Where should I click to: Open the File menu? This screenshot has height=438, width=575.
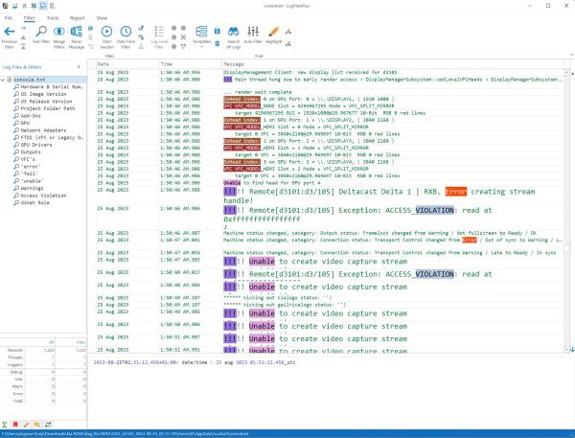(9, 18)
